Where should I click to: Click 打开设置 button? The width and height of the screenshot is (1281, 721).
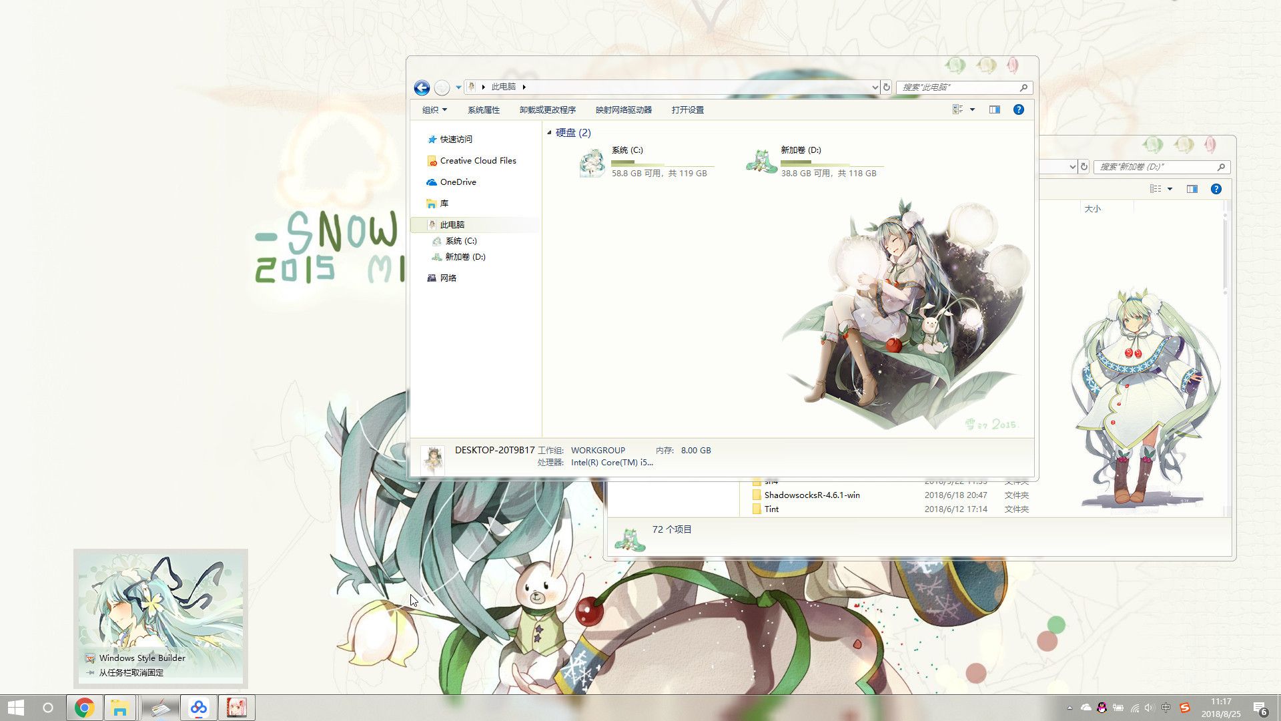pos(688,109)
